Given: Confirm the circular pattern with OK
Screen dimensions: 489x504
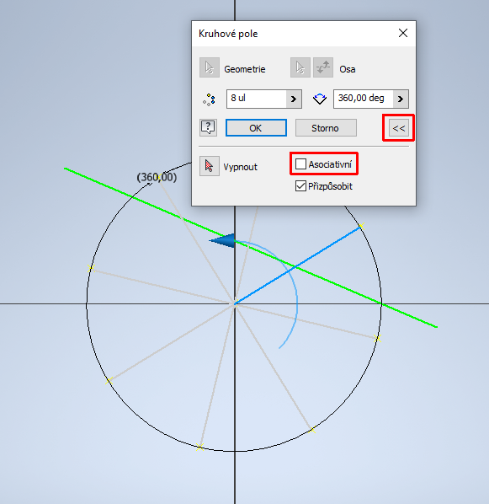Looking at the screenshot, I should tap(256, 127).
